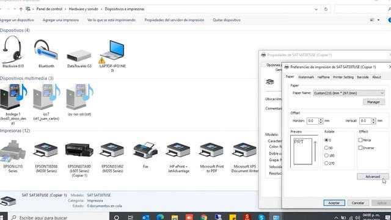Click the PRT paper preview thumbnail
Screen dimensions: 391x220
click(x=303, y=152)
